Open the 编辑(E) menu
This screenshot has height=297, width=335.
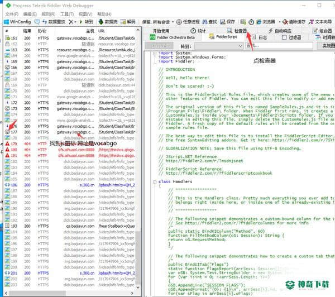(30, 14)
